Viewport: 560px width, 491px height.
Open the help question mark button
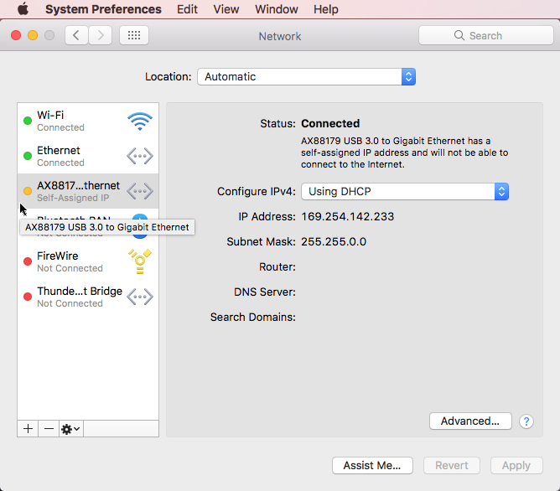click(x=526, y=421)
